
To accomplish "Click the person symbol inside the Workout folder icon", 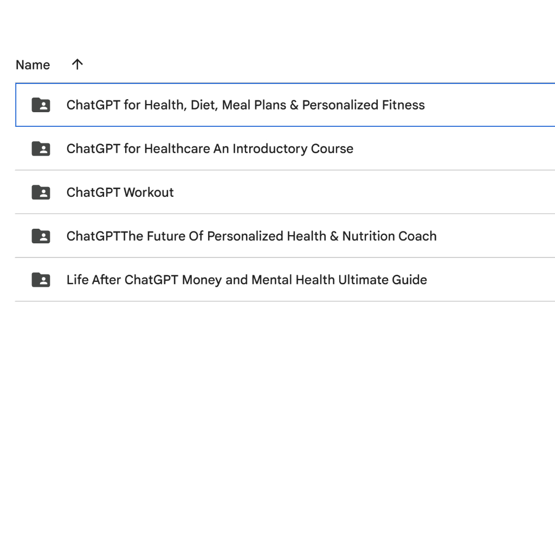I will [43, 193].
